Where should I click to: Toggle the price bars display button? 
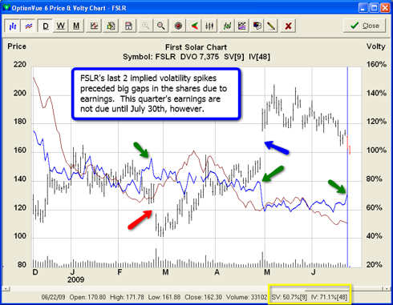coord(13,26)
